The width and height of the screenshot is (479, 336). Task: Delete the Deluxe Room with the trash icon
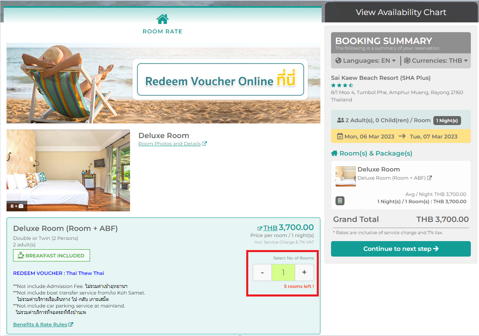340,201
